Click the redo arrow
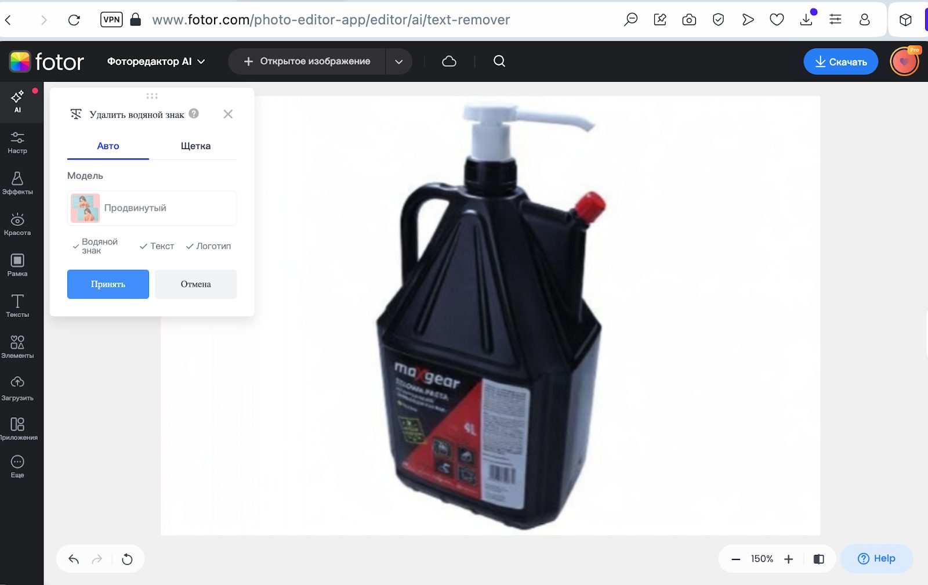 97,559
